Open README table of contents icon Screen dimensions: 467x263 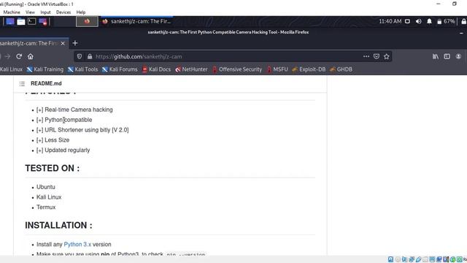pos(22,84)
